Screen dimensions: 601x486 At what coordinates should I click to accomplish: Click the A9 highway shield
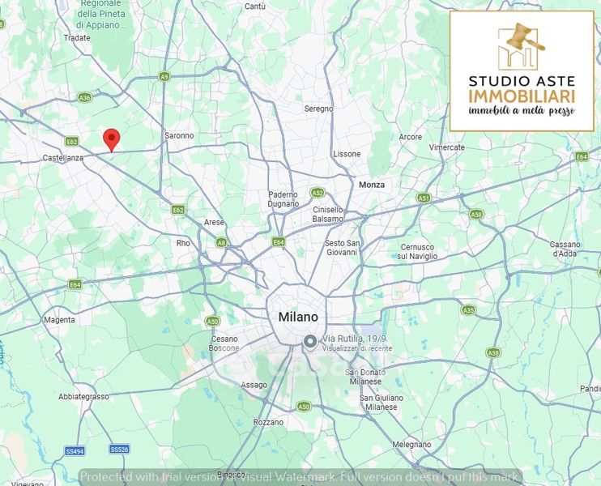pyautogui.click(x=164, y=76)
